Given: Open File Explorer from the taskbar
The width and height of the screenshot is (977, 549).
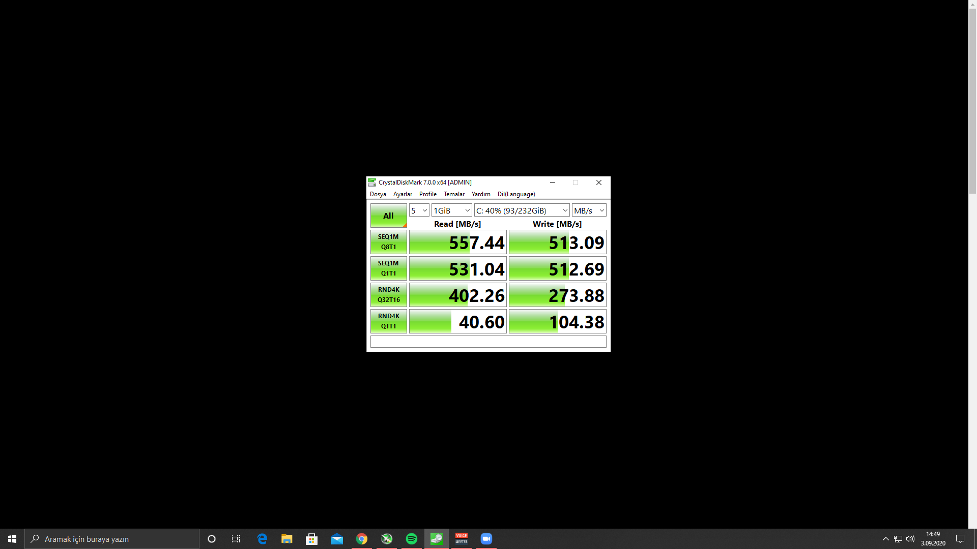Looking at the screenshot, I should click(x=287, y=539).
